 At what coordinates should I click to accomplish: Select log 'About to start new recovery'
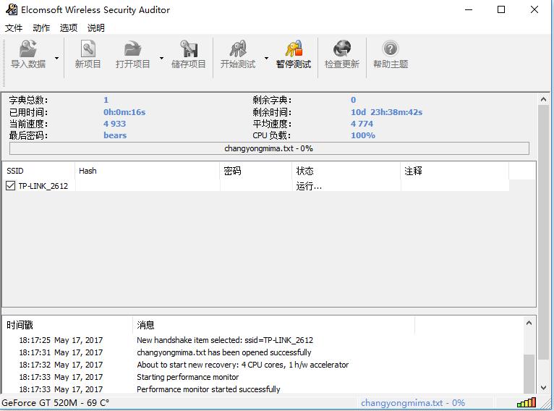point(243,365)
